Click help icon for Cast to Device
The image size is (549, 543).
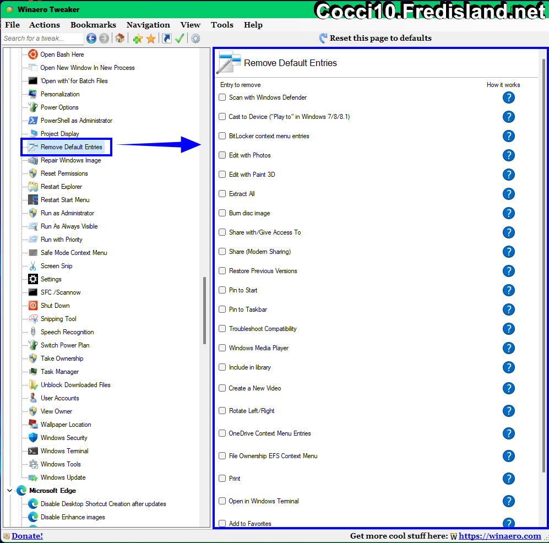508,117
